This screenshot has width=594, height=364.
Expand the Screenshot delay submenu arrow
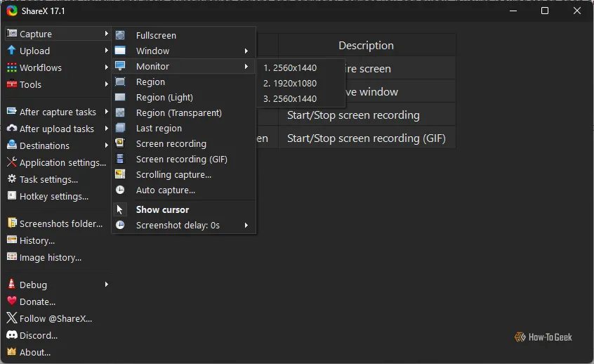click(246, 225)
